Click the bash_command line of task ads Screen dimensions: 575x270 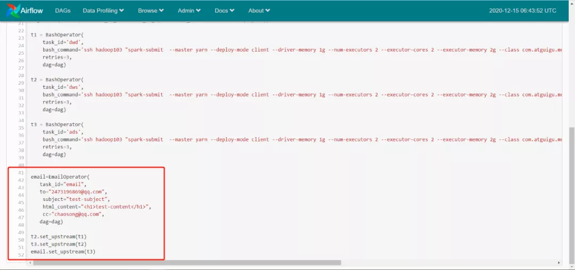click(x=302, y=139)
